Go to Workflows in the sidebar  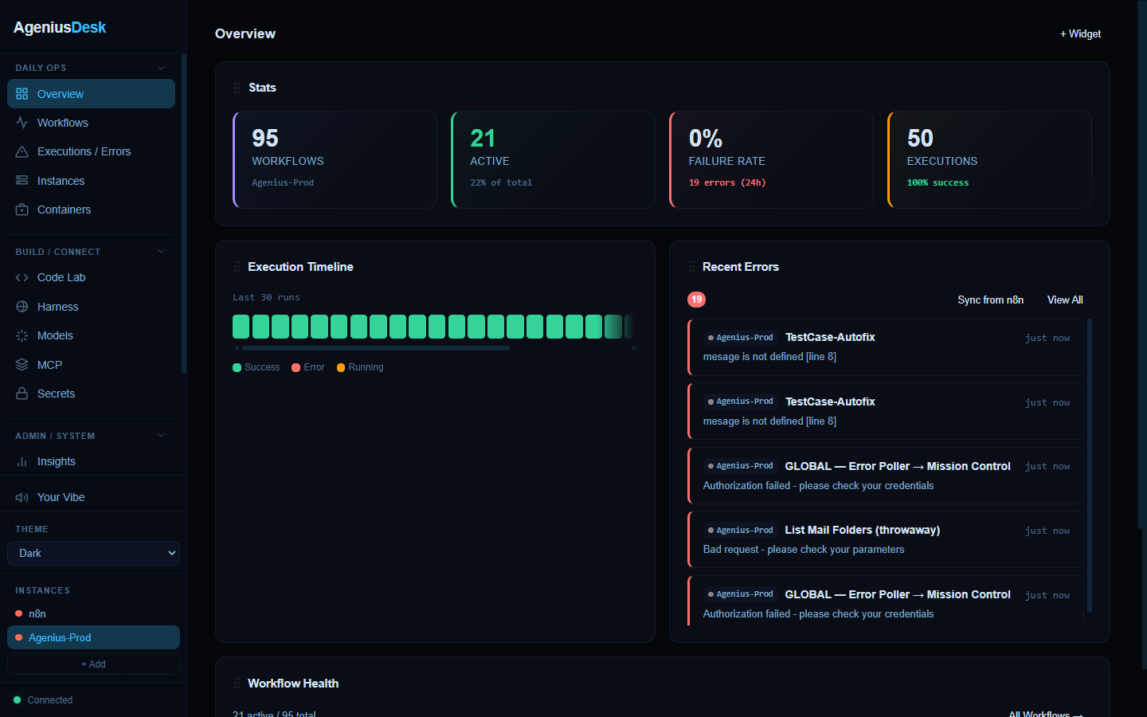click(91, 123)
